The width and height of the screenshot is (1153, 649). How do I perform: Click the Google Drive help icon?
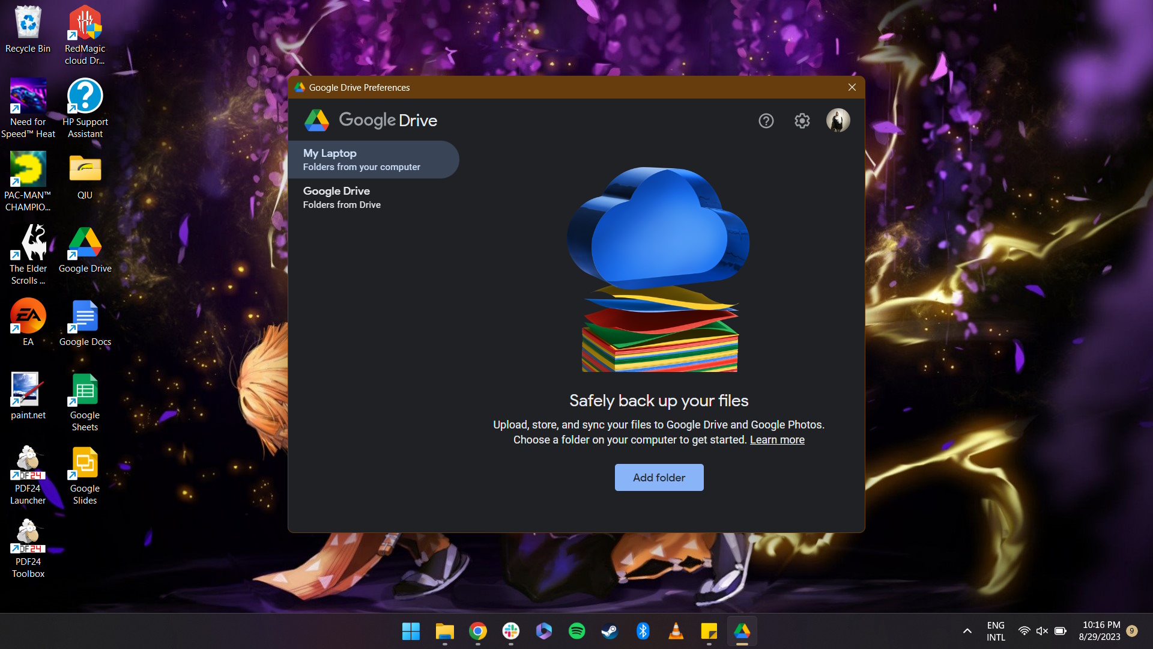click(x=766, y=120)
